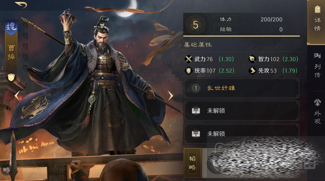Tap the first locked skill lock icon

(x=196, y=111)
